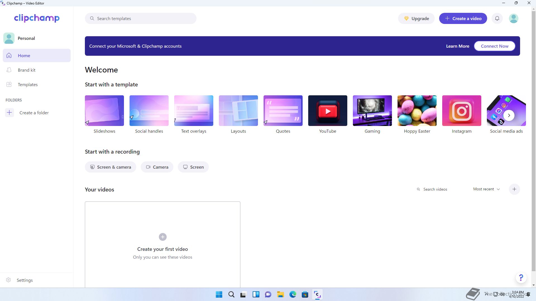Image resolution: width=536 pixels, height=301 pixels.
Task: Open the Layouts template thumbnail
Action: [238, 111]
